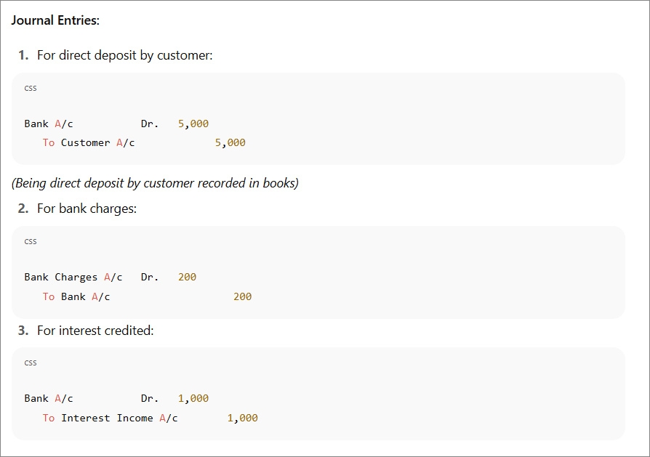Click 'Bank A/c' line in interest entry
Viewport: 650px width, 457px height.
pos(49,399)
